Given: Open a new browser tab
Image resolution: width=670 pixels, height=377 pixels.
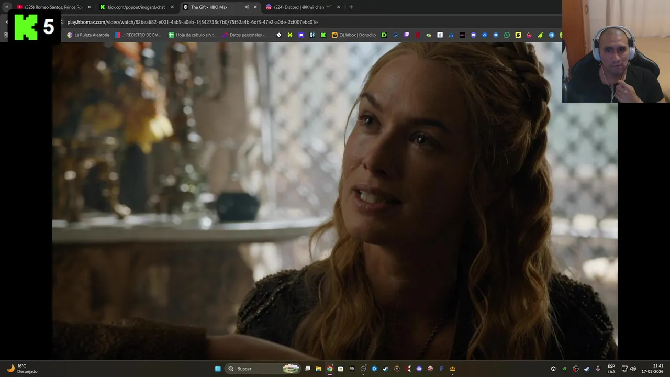Looking at the screenshot, I should point(351,7).
